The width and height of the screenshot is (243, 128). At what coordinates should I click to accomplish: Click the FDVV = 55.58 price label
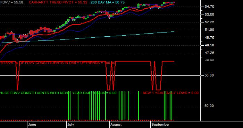click(x=11, y=2)
